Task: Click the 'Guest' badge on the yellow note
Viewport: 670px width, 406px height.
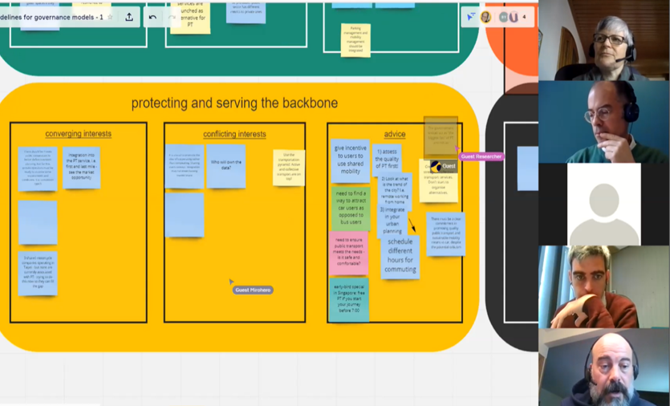Action: 444,166
